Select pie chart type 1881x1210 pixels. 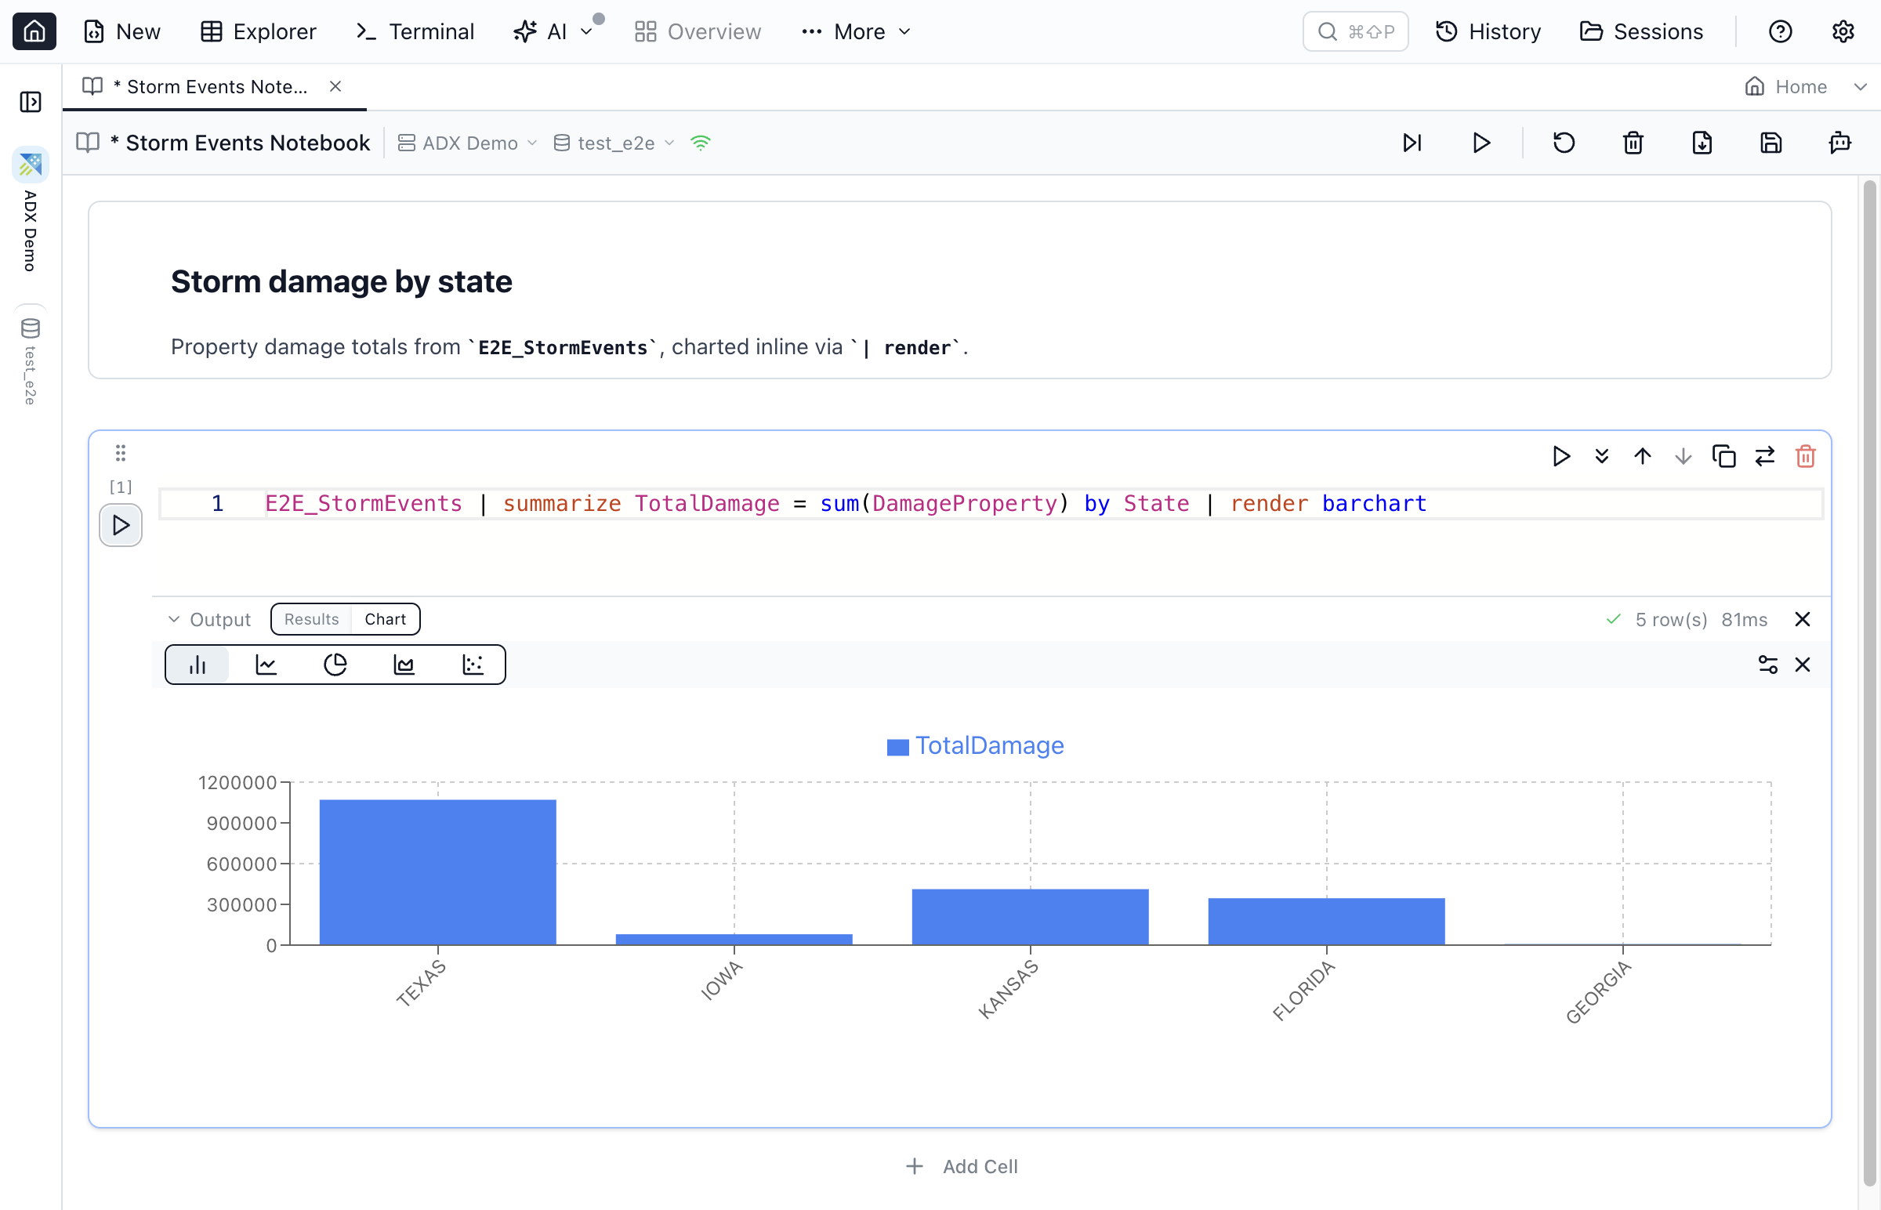pyautogui.click(x=335, y=665)
